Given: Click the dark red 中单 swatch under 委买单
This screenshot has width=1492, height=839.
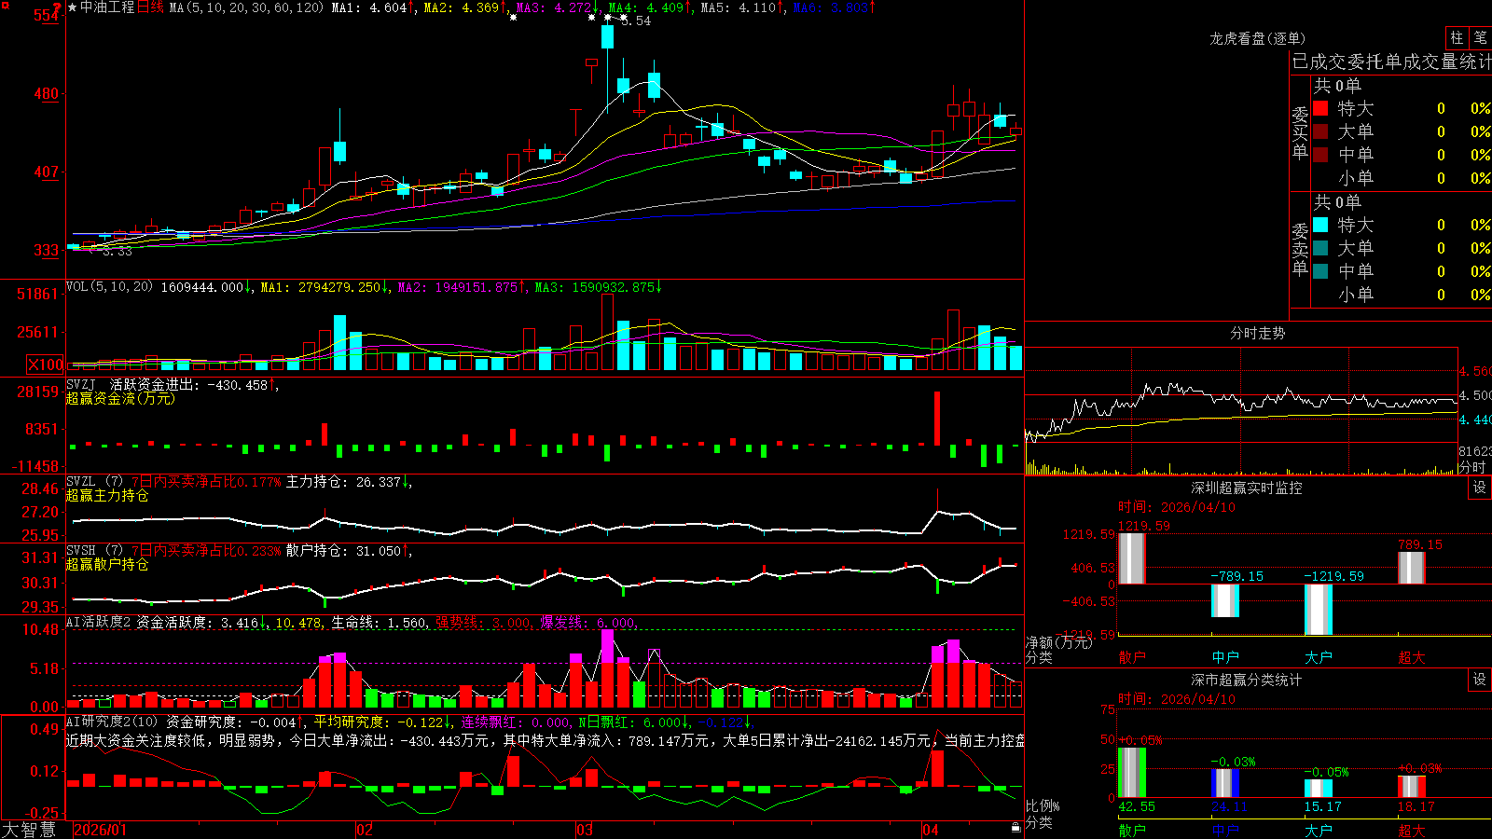Looking at the screenshot, I should coord(1320,155).
